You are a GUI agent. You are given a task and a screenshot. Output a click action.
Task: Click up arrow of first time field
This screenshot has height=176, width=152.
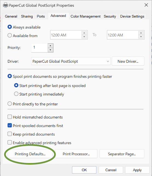84,33
